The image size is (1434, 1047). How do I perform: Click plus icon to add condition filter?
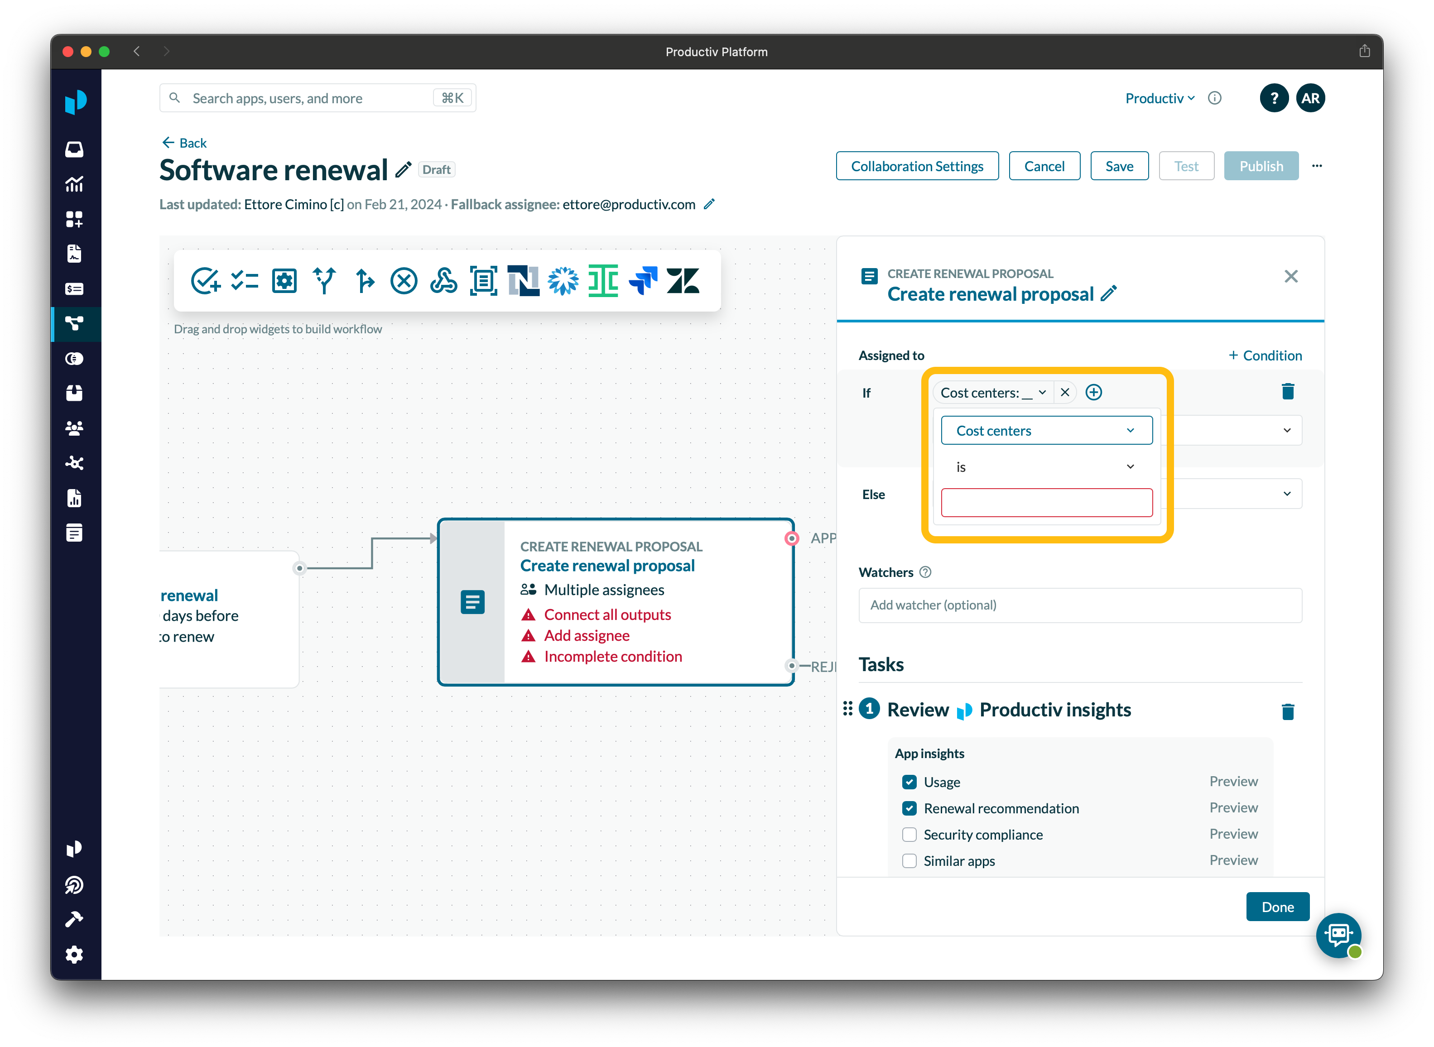click(1093, 392)
